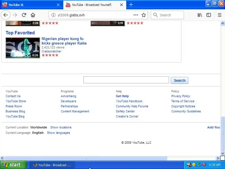The height and width of the screenshot is (169, 225).
Task: Open the YouTube Blog link
Action: [x=15, y=116]
